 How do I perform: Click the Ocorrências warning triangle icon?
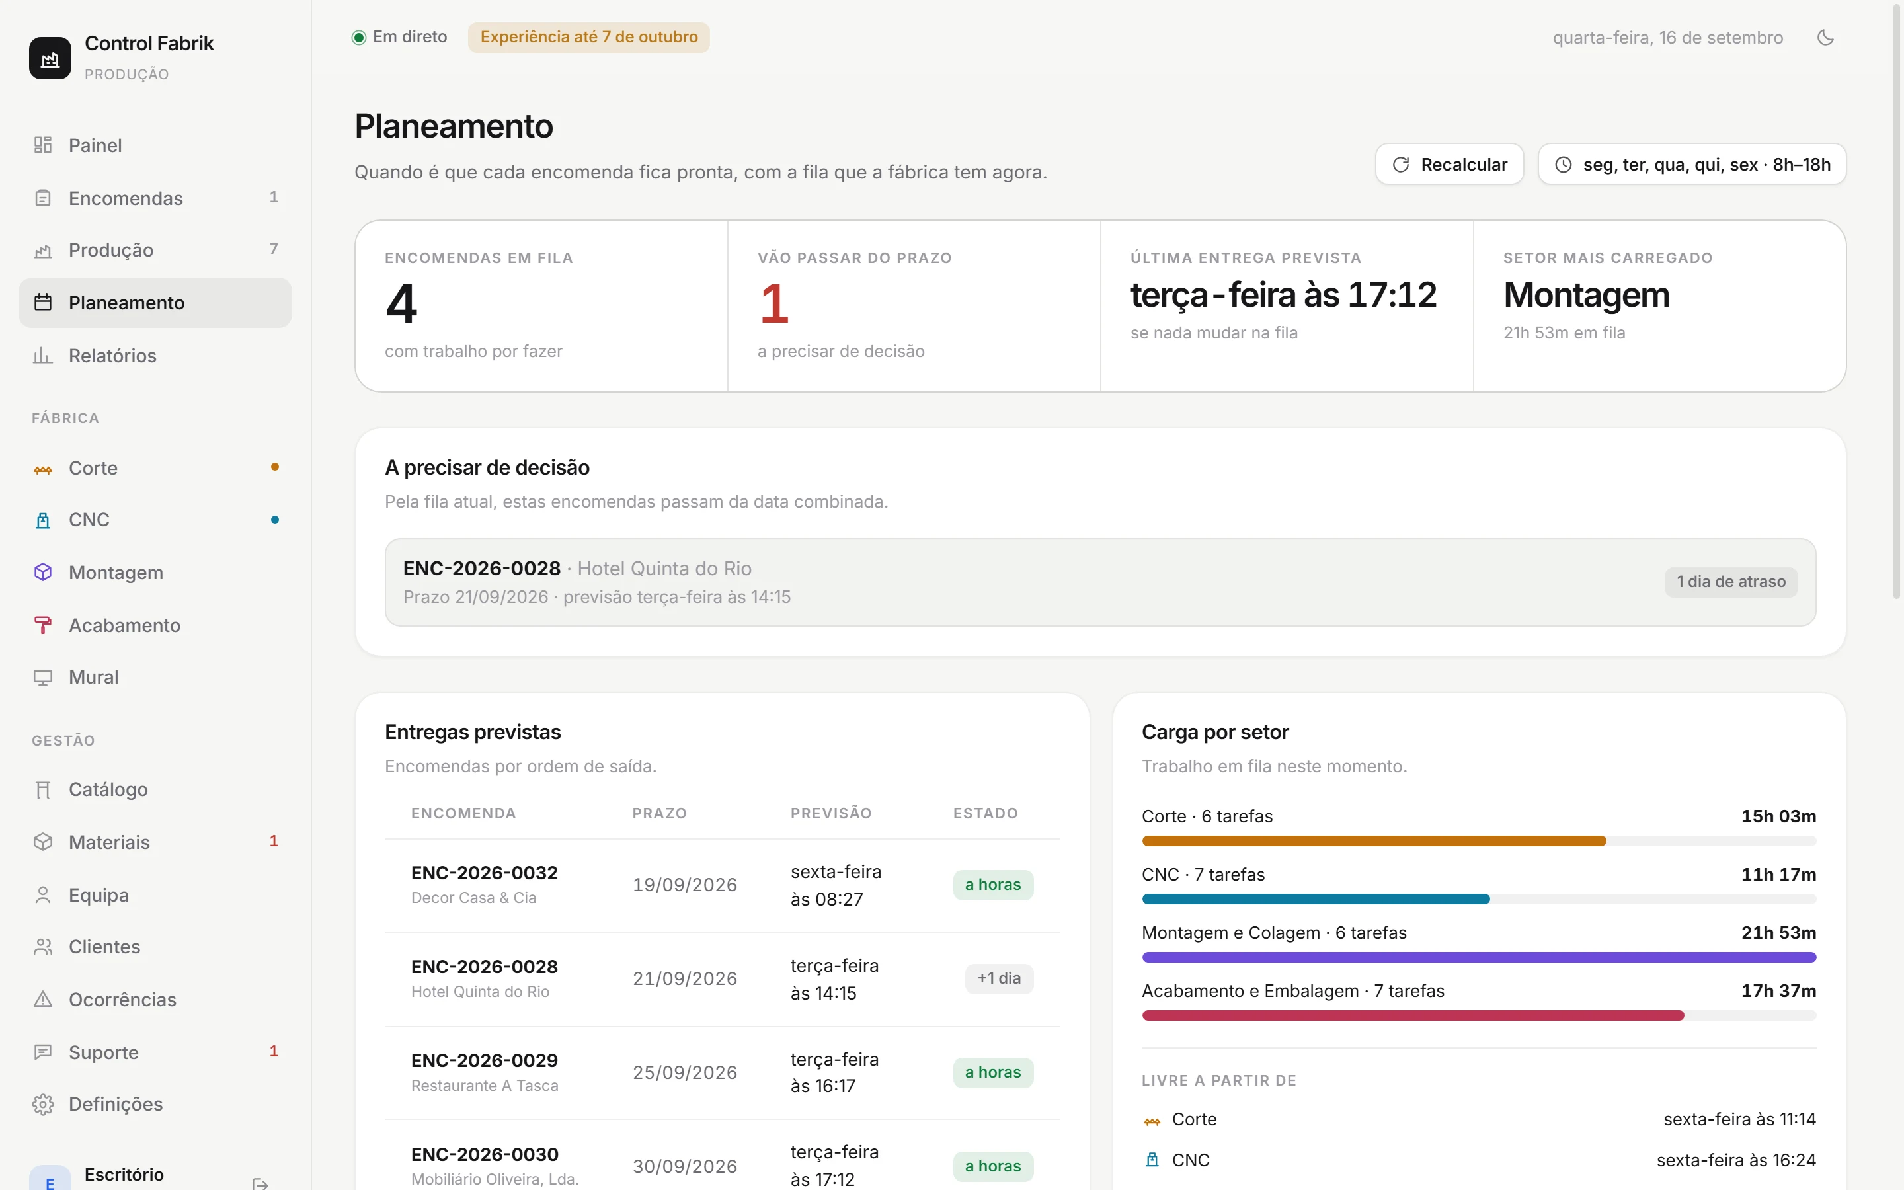coord(42,1000)
